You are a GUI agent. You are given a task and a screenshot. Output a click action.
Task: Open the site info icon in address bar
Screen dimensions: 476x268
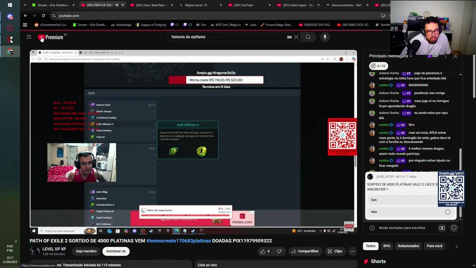(x=54, y=16)
